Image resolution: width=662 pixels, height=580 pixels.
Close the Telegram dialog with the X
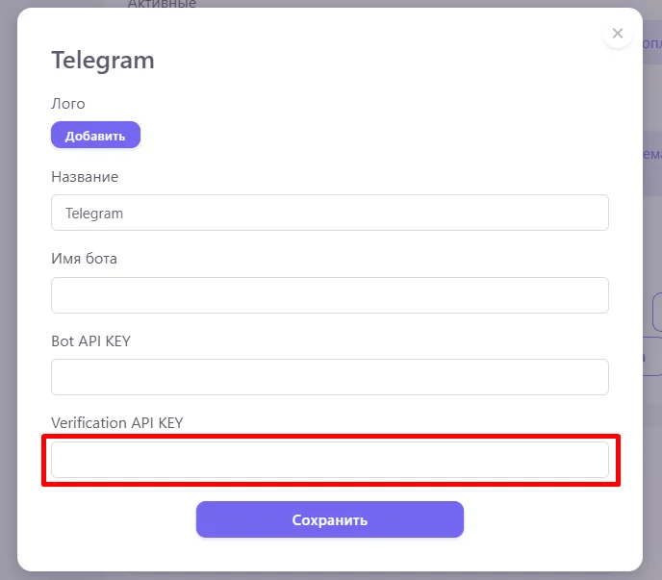coord(618,34)
